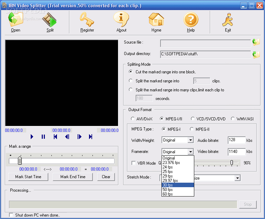Open the Stretch Mode dropdown arrow
265x219 pixels.
[238, 178]
